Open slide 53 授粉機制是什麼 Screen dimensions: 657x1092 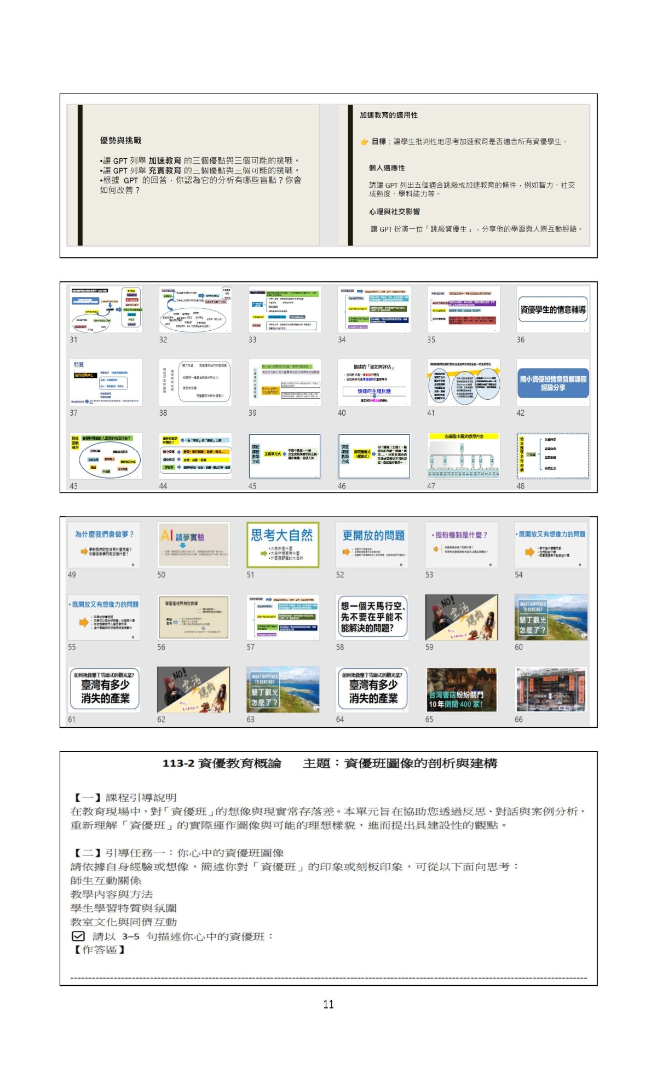pyautogui.click(x=462, y=544)
